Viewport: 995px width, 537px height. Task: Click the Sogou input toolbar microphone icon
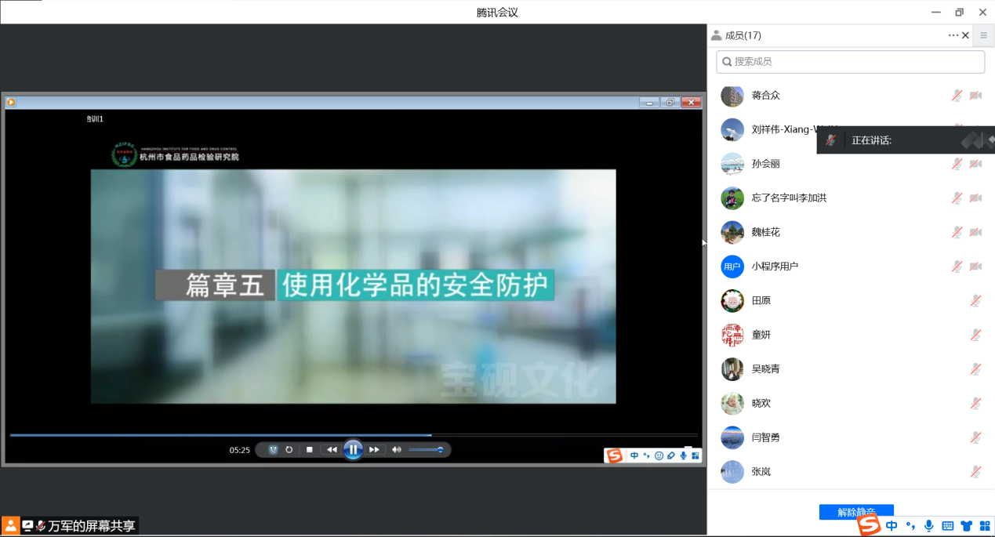coord(929,526)
